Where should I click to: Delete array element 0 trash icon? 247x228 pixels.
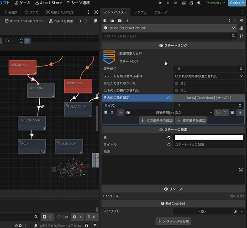[x=232, y=113]
